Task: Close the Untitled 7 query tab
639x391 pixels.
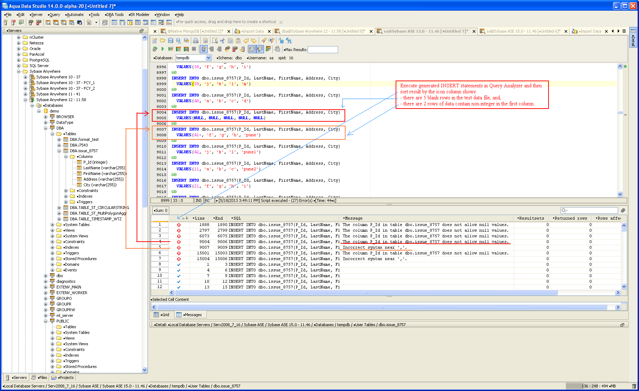Action: (473, 31)
